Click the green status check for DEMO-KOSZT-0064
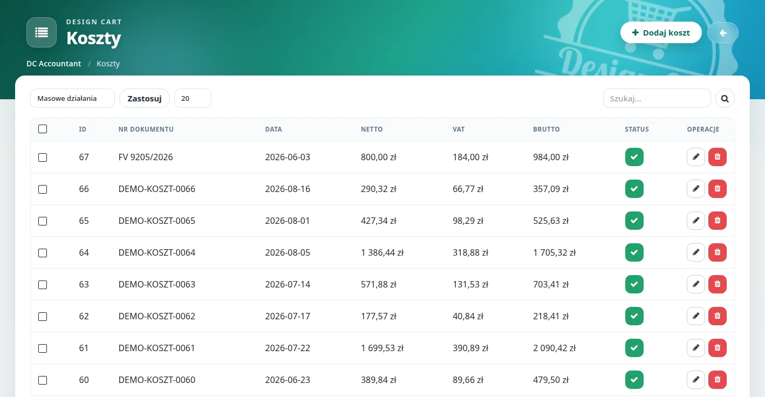 pyautogui.click(x=634, y=252)
